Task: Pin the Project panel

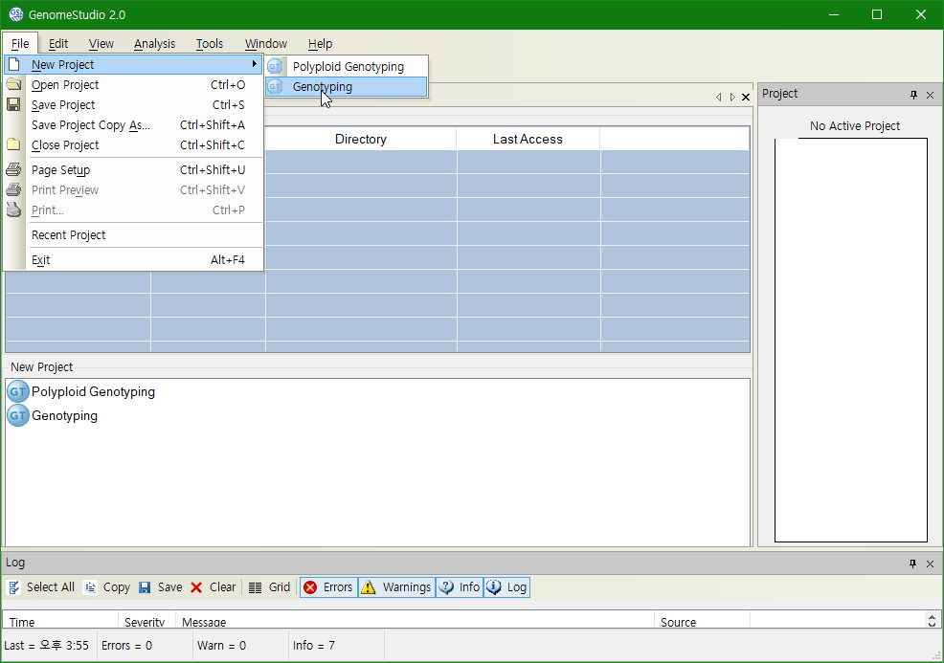Action: [914, 95]
